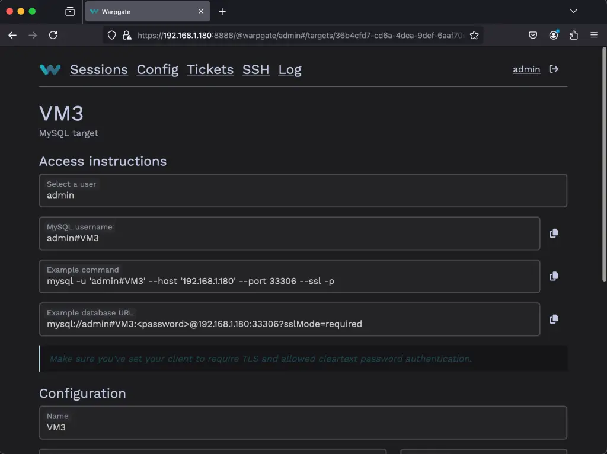This screenshot has width=607, height=454.
Task: Click the Name field containing VM3
Action: 303,423
